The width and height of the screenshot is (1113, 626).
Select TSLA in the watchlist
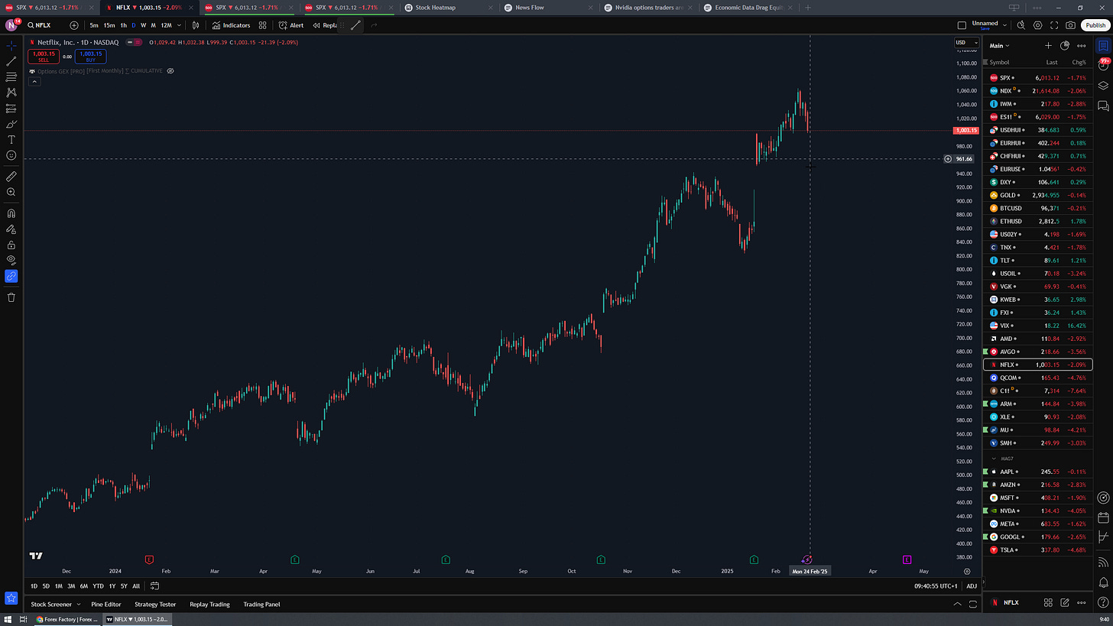1038,550
